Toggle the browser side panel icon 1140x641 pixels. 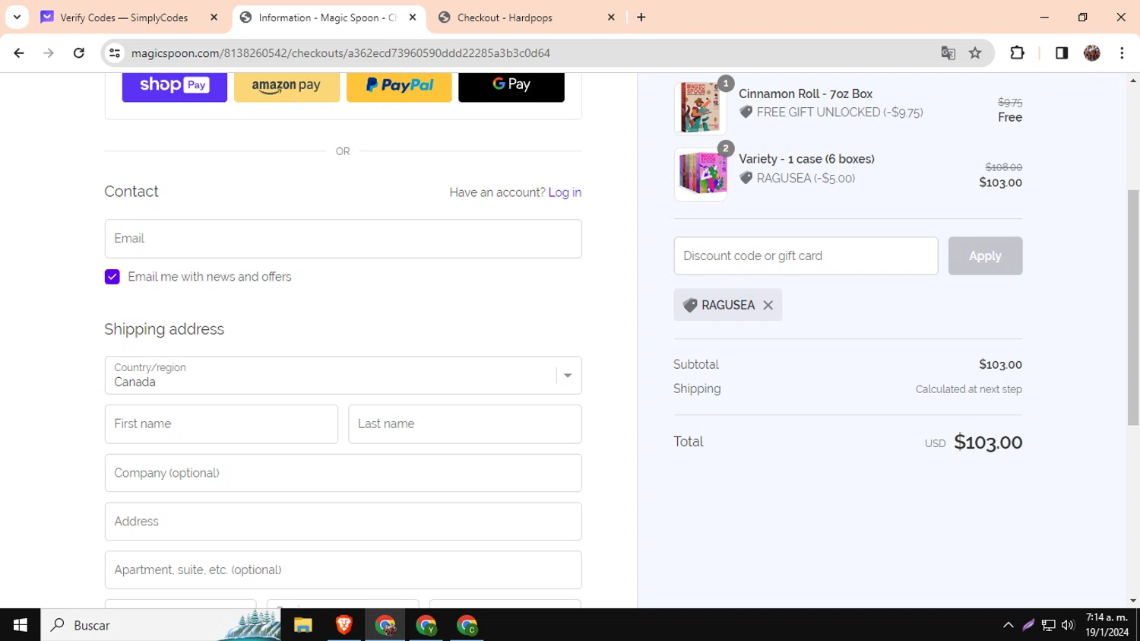[1062, 53]
